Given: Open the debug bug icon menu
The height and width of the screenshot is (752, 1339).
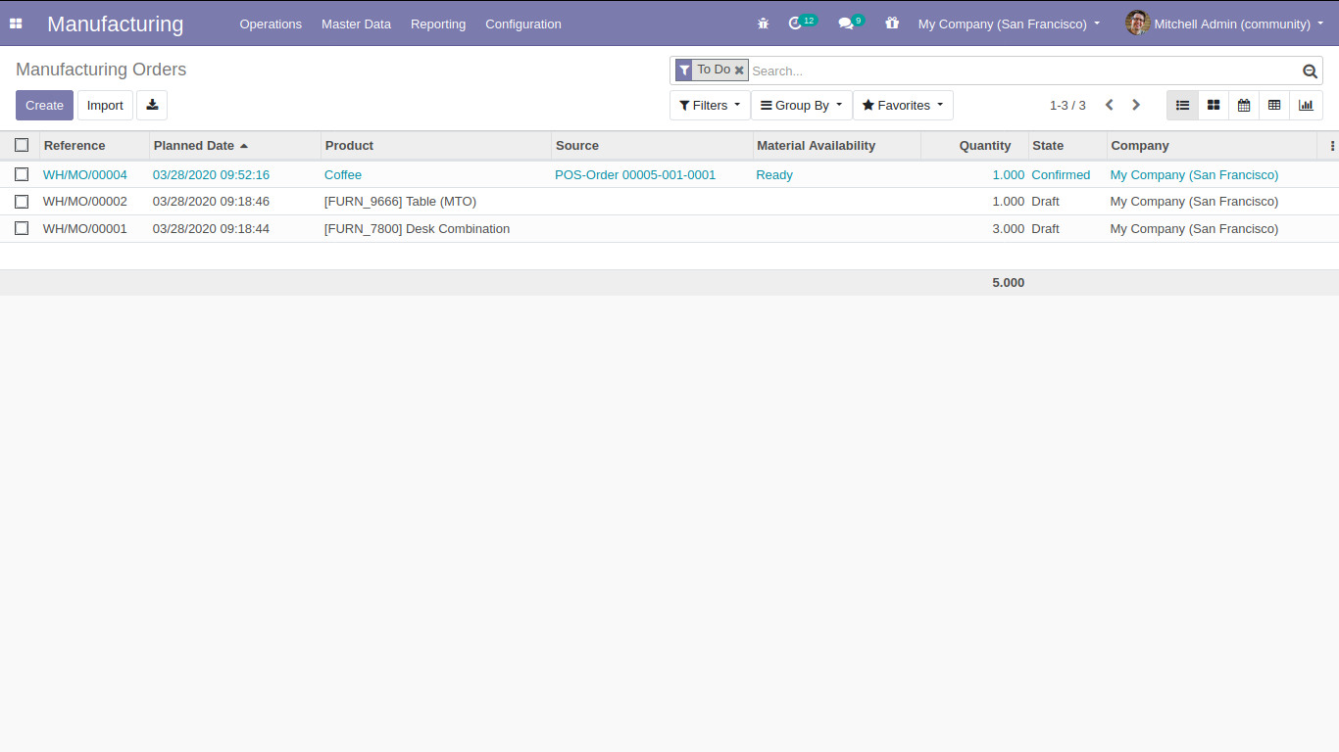Looking at the screenshot, I should (x=764, y=23).
